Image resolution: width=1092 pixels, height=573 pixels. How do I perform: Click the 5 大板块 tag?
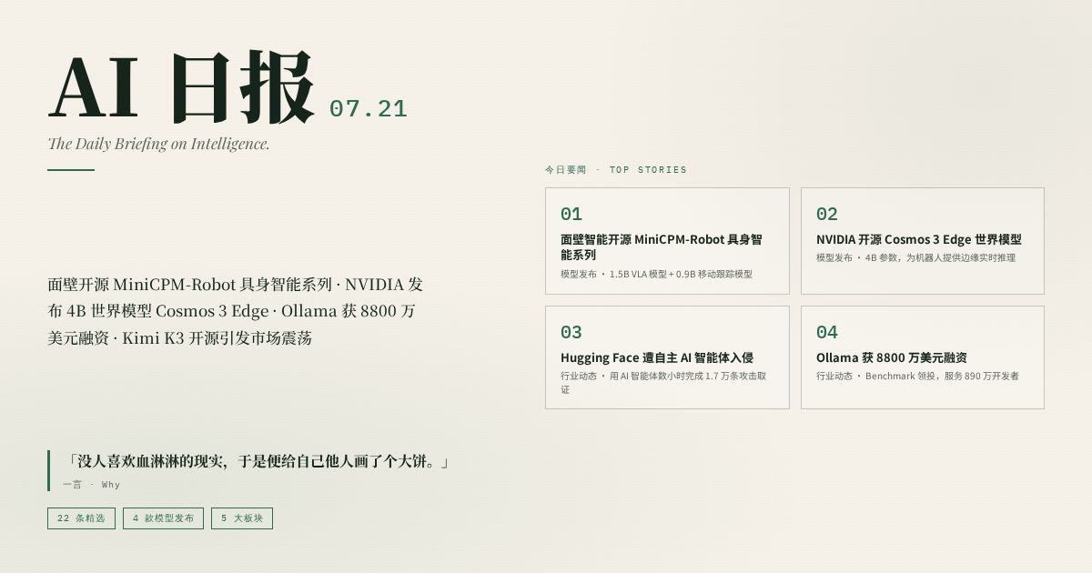pyautogui.click(x=242, y=518)
